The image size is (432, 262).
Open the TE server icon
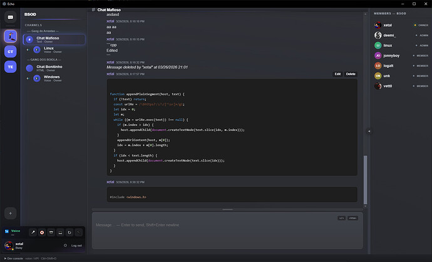point(11,67)
